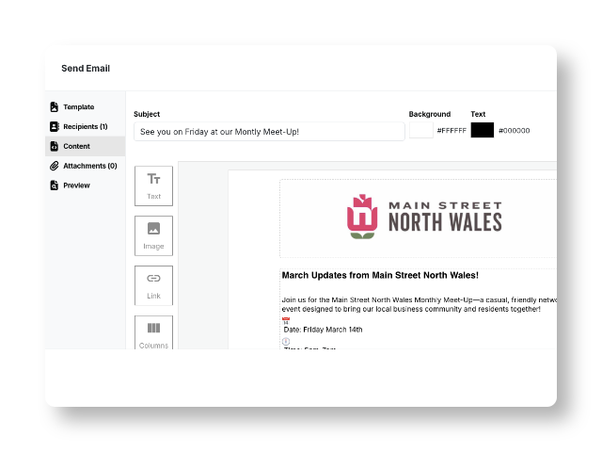Edit the Subject input field
Screen dimensions: 602x452
pyautogui.click(x=269, y=132)
